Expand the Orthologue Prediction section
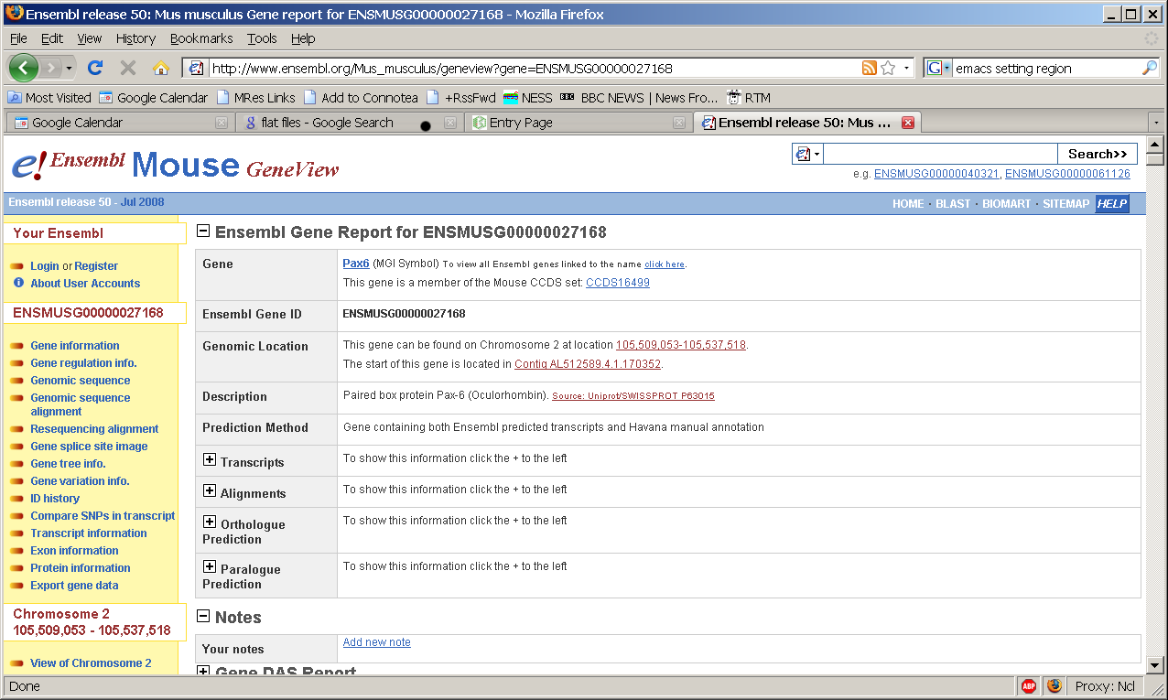Screen dimensions: 1168x700 [x=210, y=522]
